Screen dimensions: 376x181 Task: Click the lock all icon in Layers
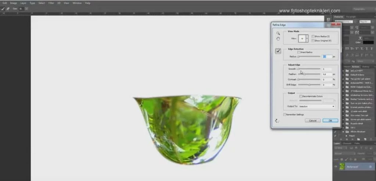tap(355, 159)
